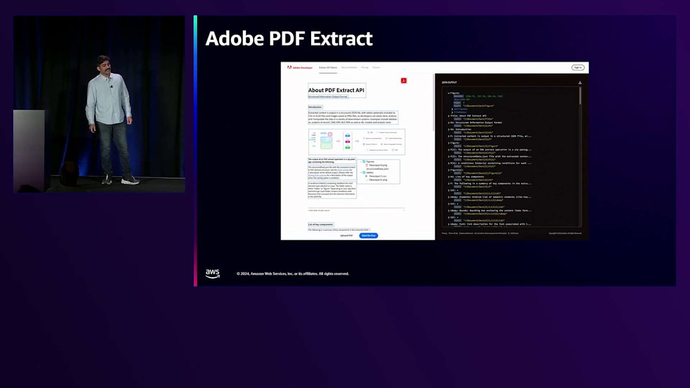Viewport: 690px width, 388px height.
Task: Click the red PDF file icon
Action: point(404,80)
